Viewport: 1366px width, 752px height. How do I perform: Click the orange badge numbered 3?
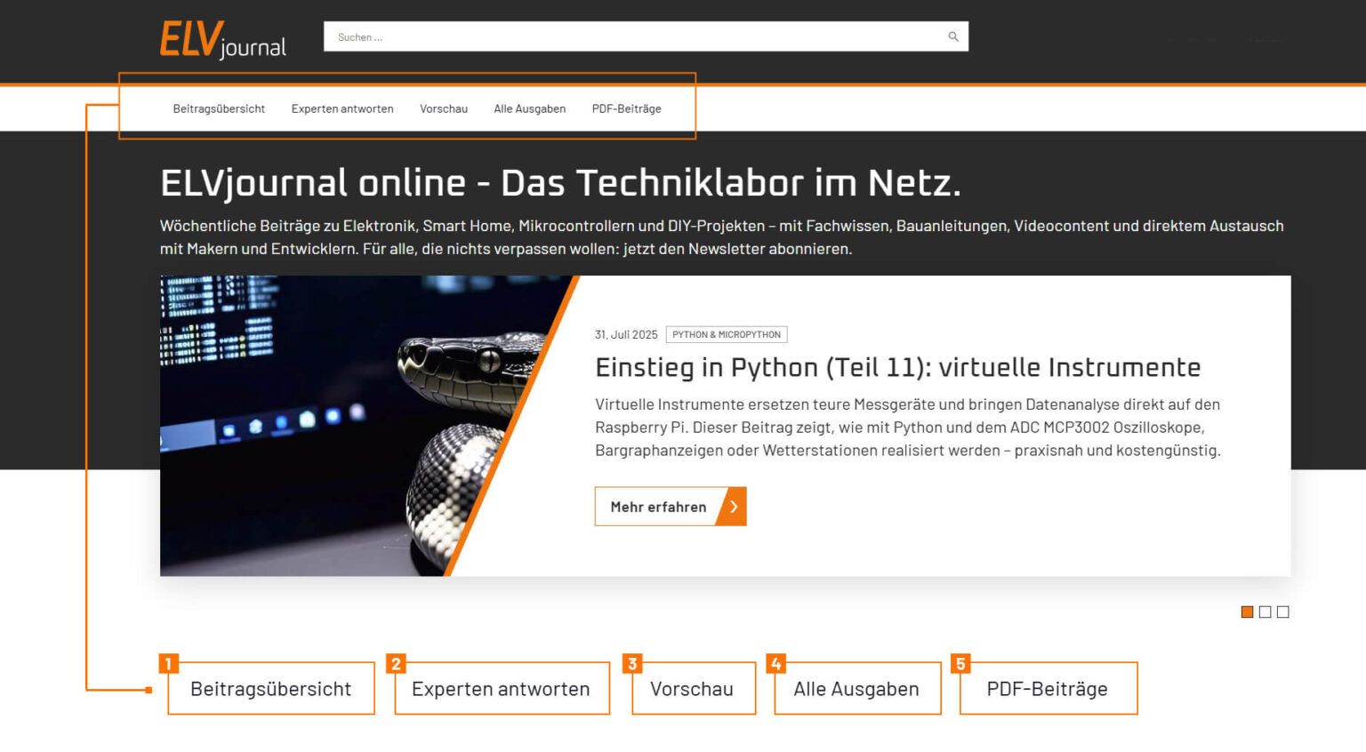[631, 663]
